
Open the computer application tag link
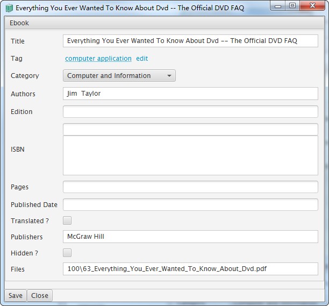(x=98, y=58)
